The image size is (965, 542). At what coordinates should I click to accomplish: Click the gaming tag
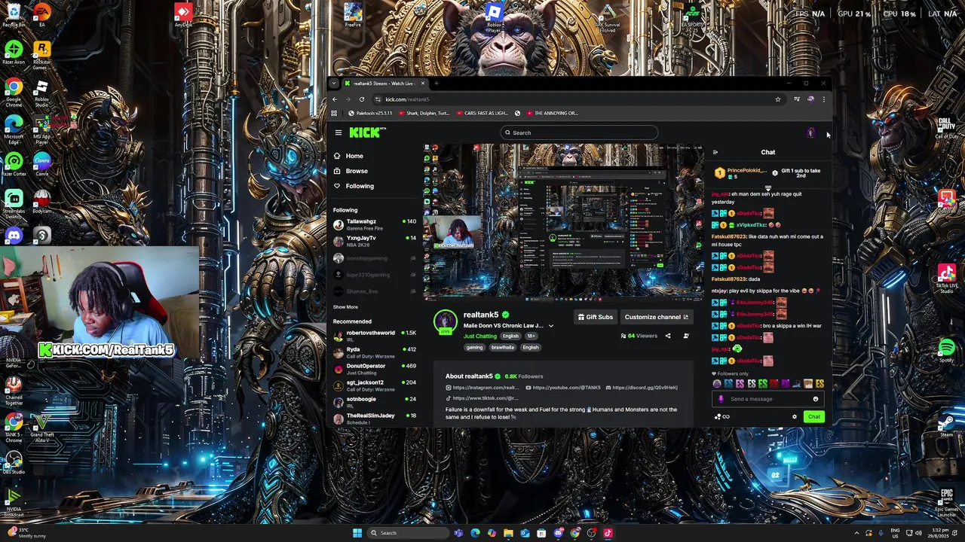click(474, 348)
